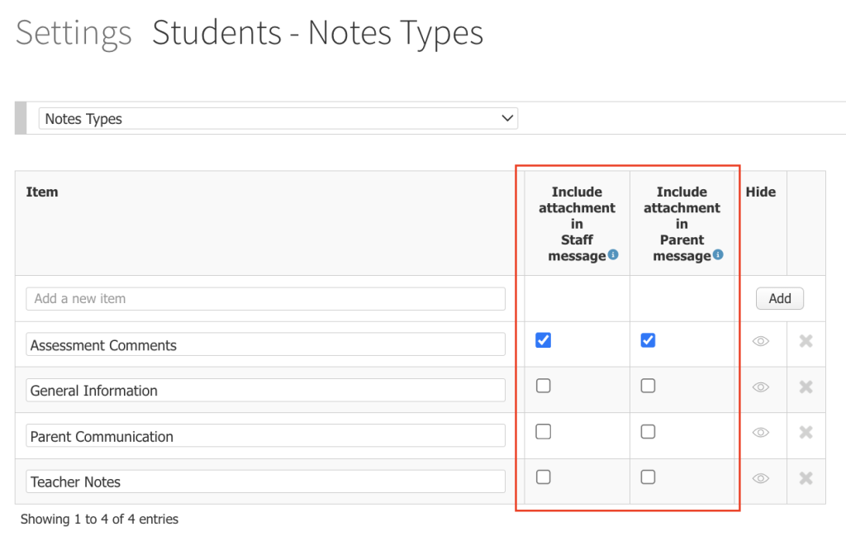
Task: Remove Parent Communication using the X icon
Action: [x=806, y=432]
